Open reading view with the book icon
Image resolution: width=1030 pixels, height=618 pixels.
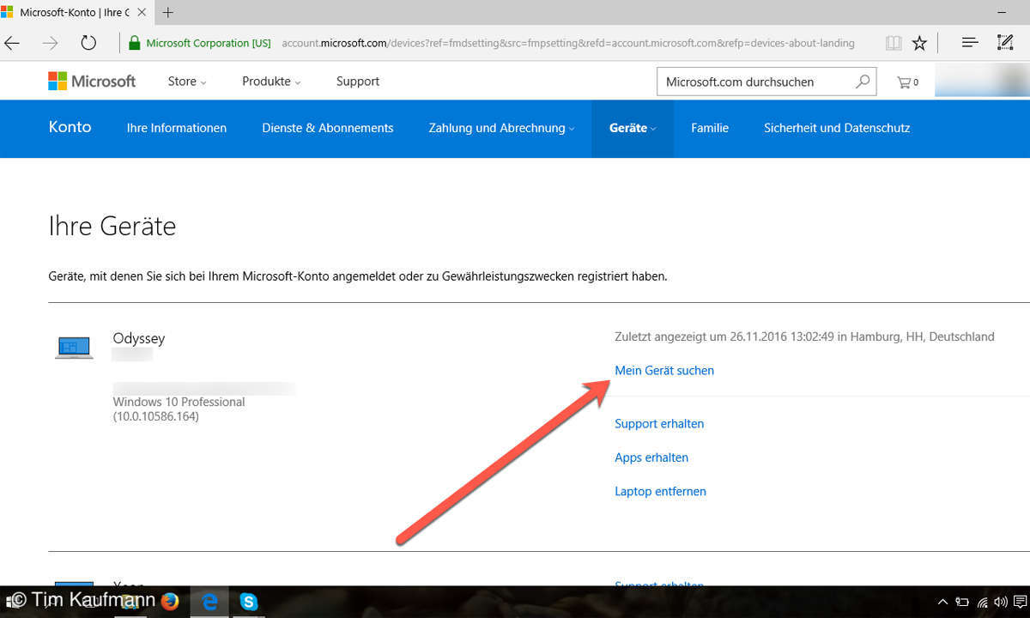point(894,43)
